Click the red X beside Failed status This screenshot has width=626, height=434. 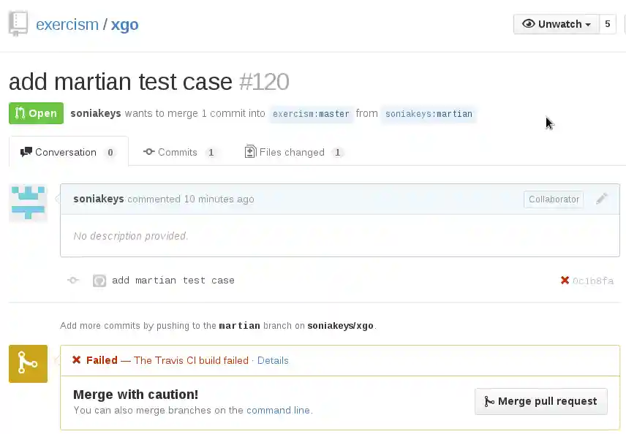click(x=77, y=360)
